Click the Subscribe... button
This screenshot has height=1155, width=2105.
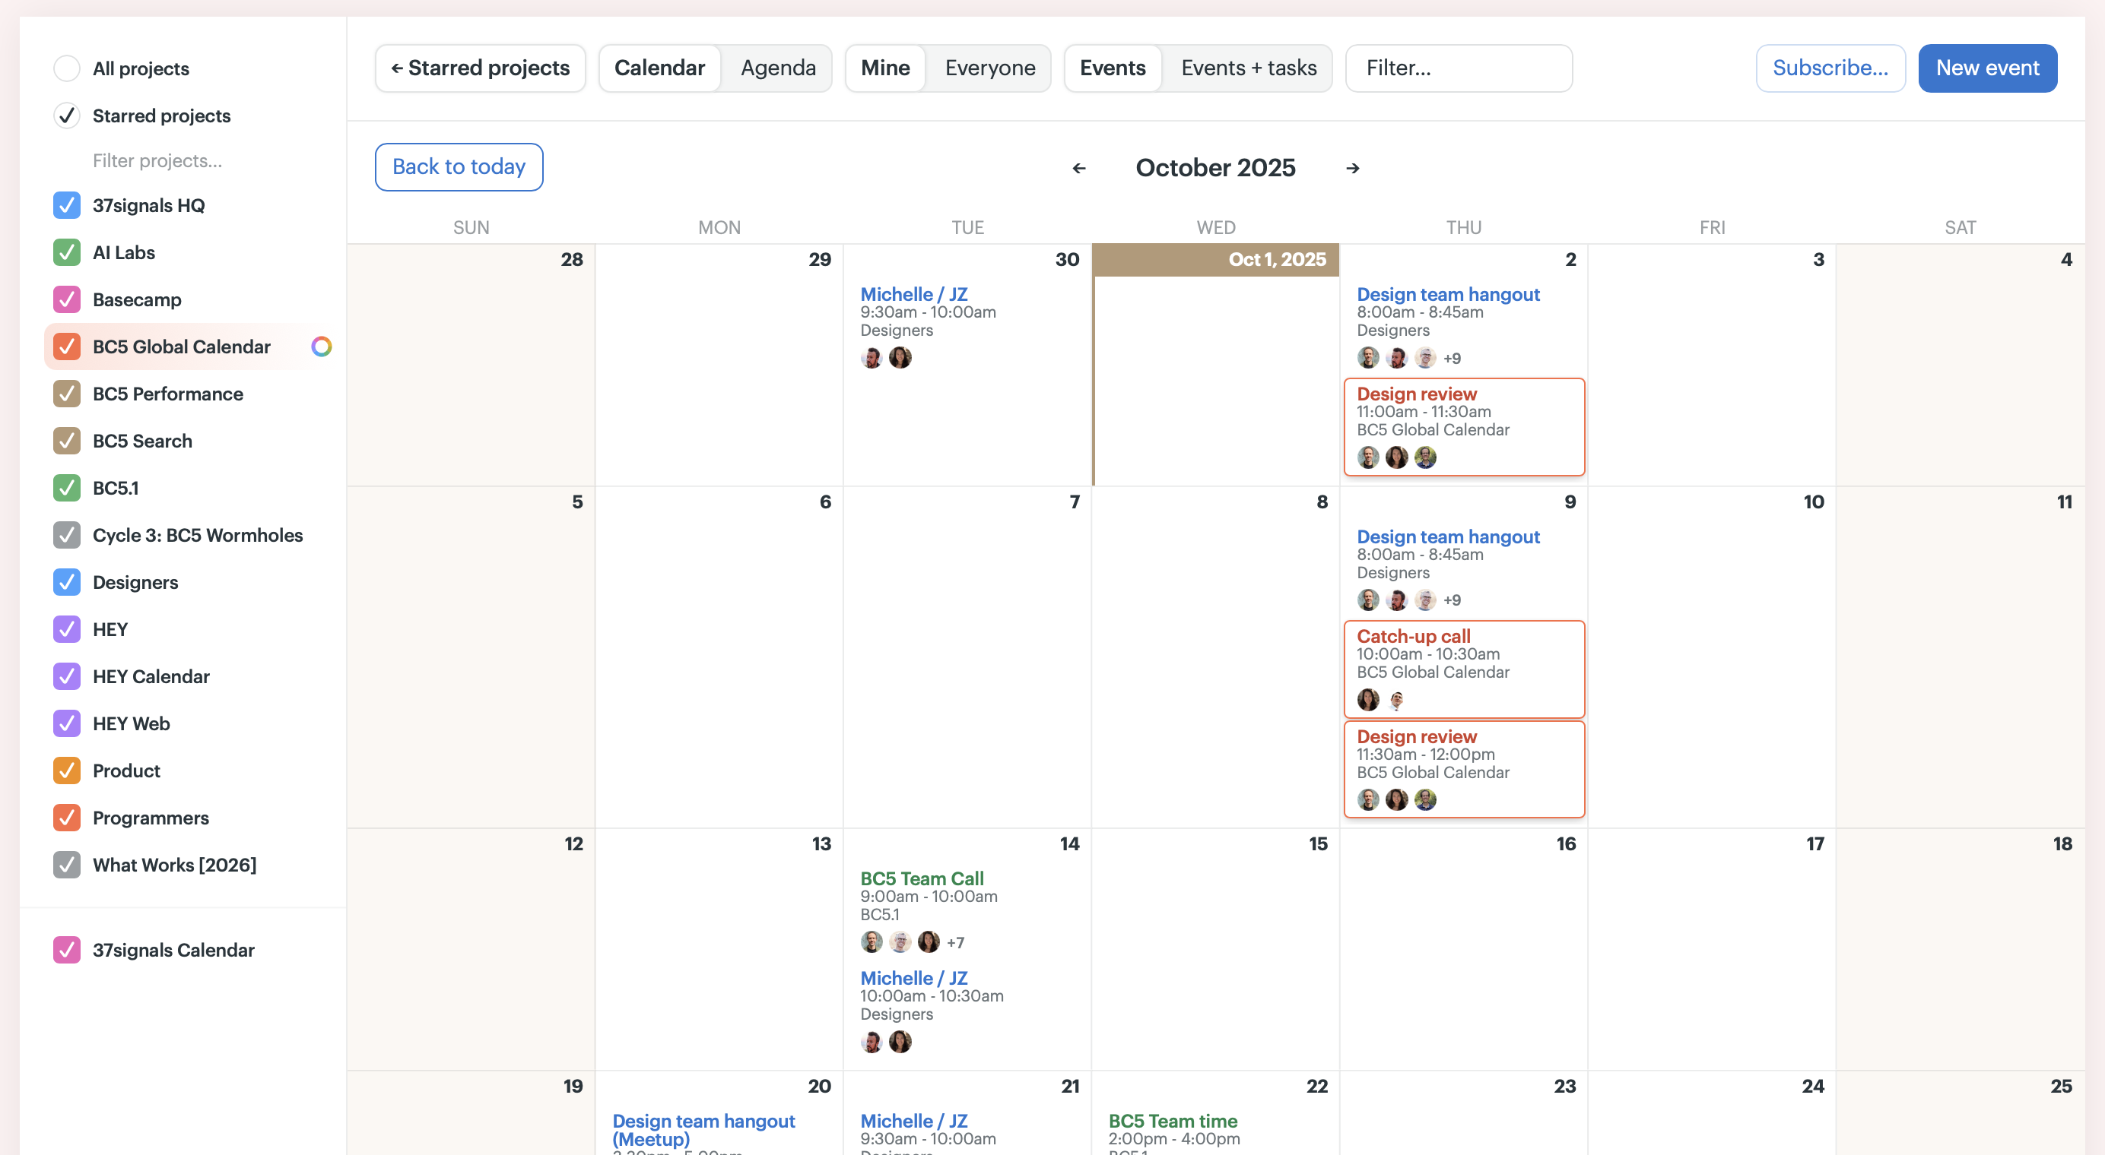[x=1830, y=68]
